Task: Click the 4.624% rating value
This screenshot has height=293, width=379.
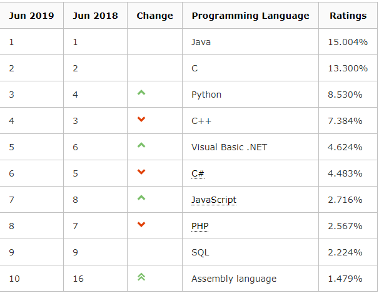Action: [345, 147]
